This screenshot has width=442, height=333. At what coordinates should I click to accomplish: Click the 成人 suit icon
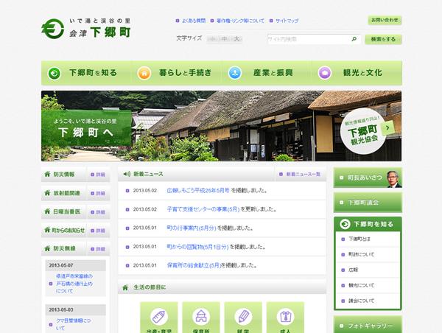(x=285, y=316)
